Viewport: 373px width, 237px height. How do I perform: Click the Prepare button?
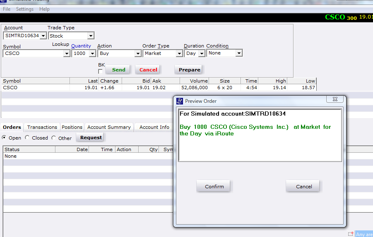click(x=189, y=70)
